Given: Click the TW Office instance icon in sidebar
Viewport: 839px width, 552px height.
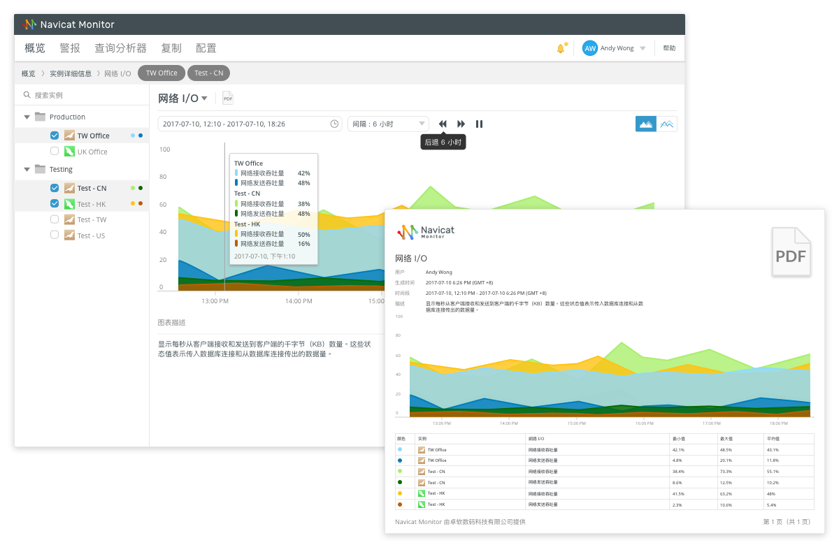Looking at the screenshot, I should 69,136.
